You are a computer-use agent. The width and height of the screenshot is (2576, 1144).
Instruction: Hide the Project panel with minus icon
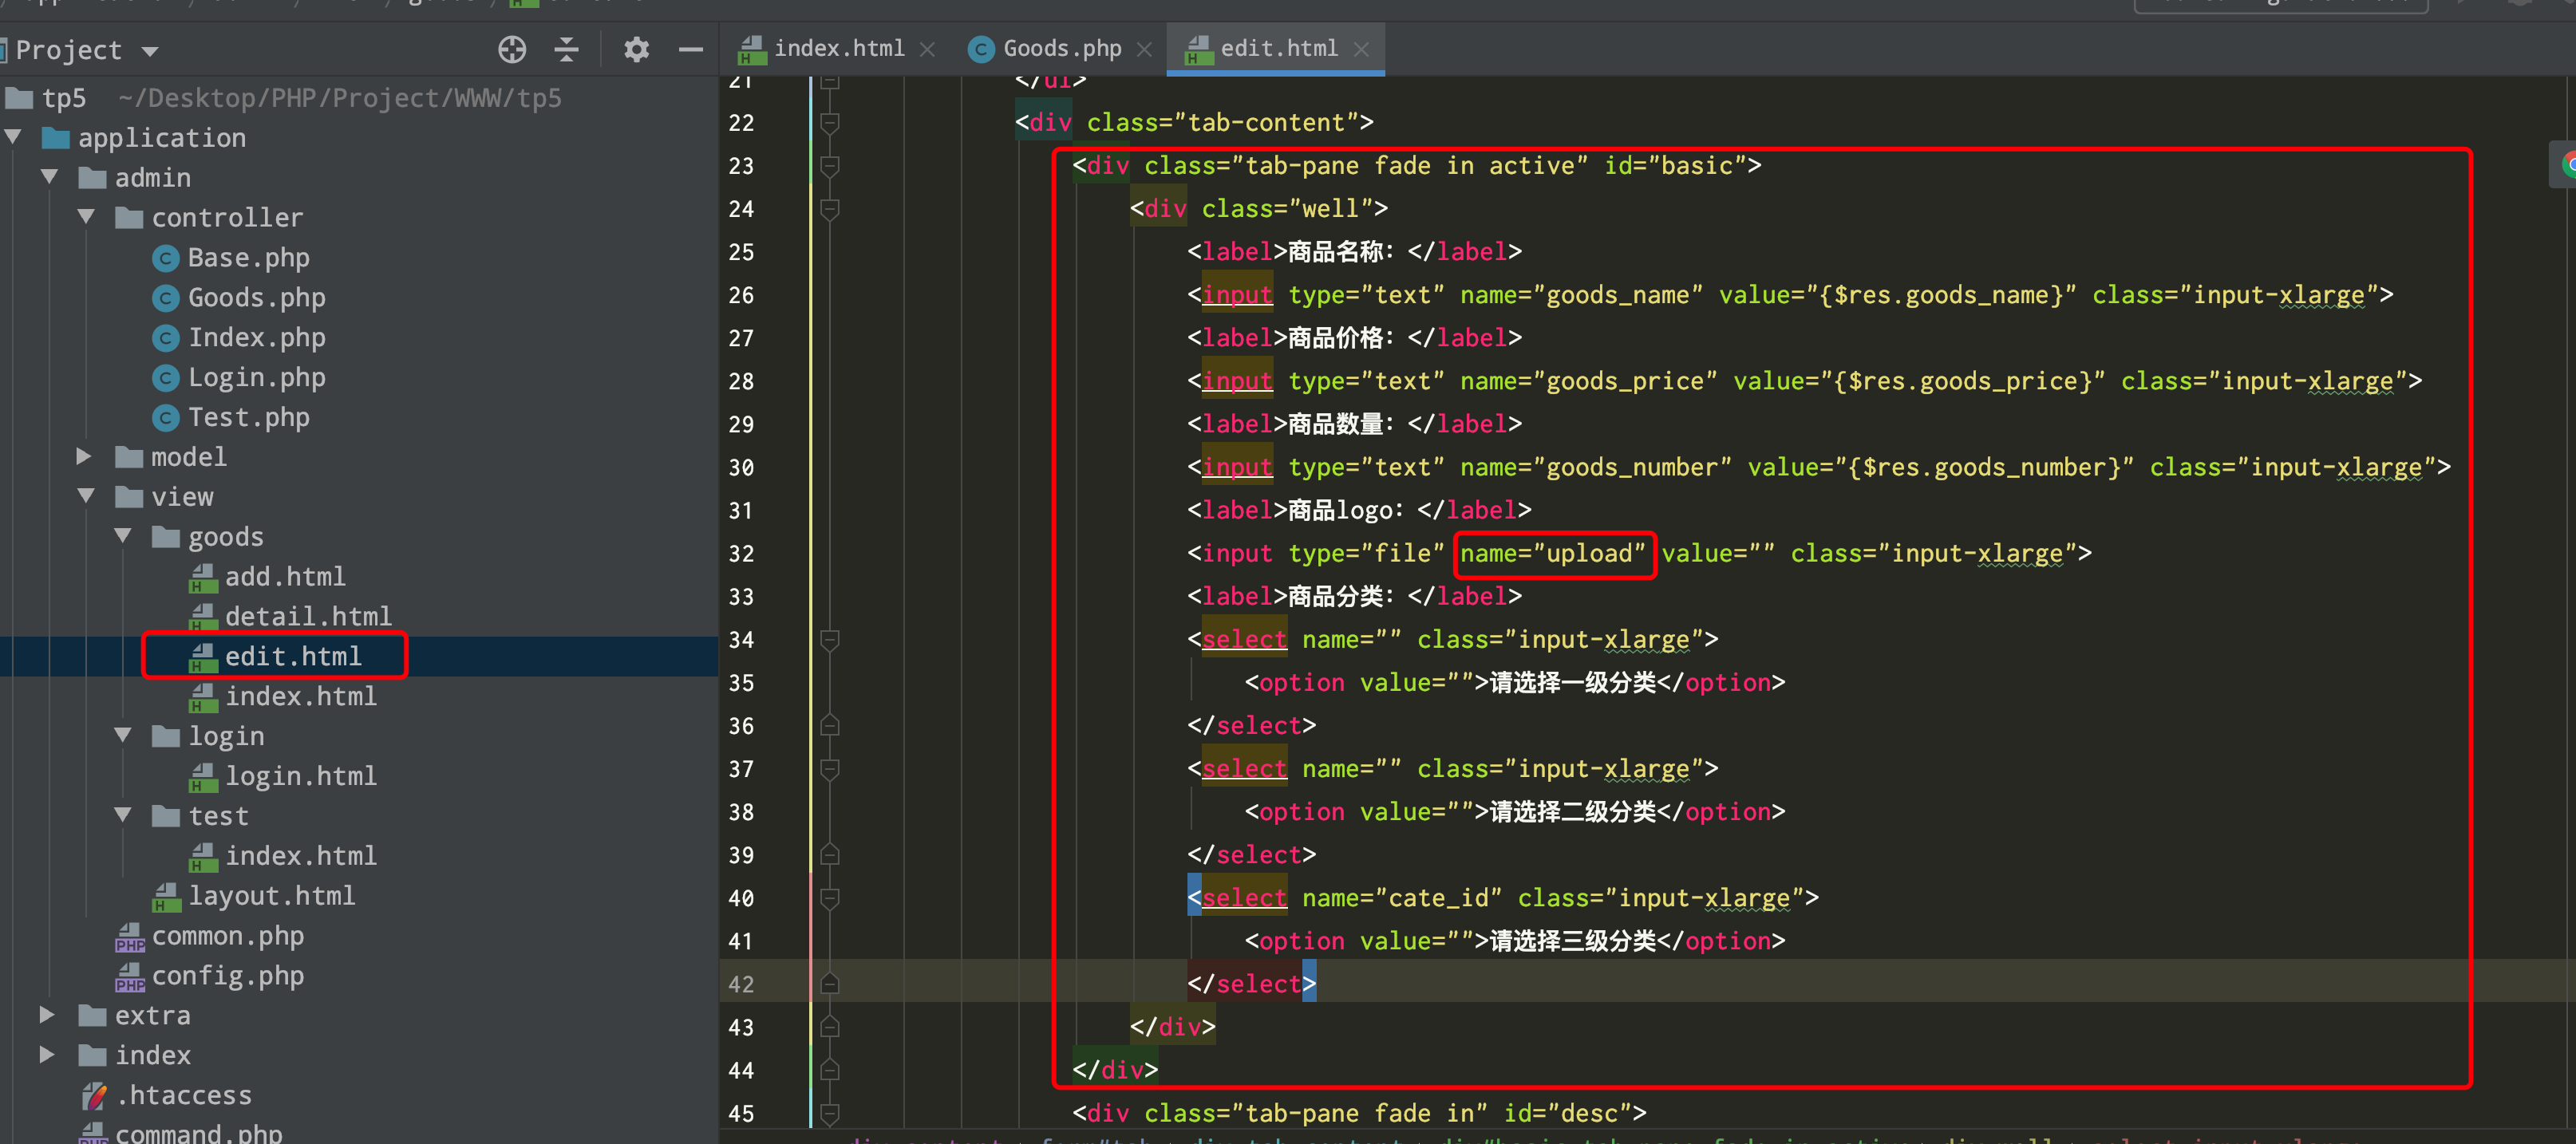pyautogui.click(x=691, y=49)
